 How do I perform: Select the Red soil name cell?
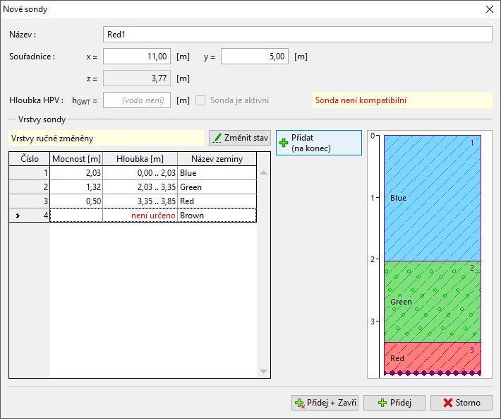point(217,201)
